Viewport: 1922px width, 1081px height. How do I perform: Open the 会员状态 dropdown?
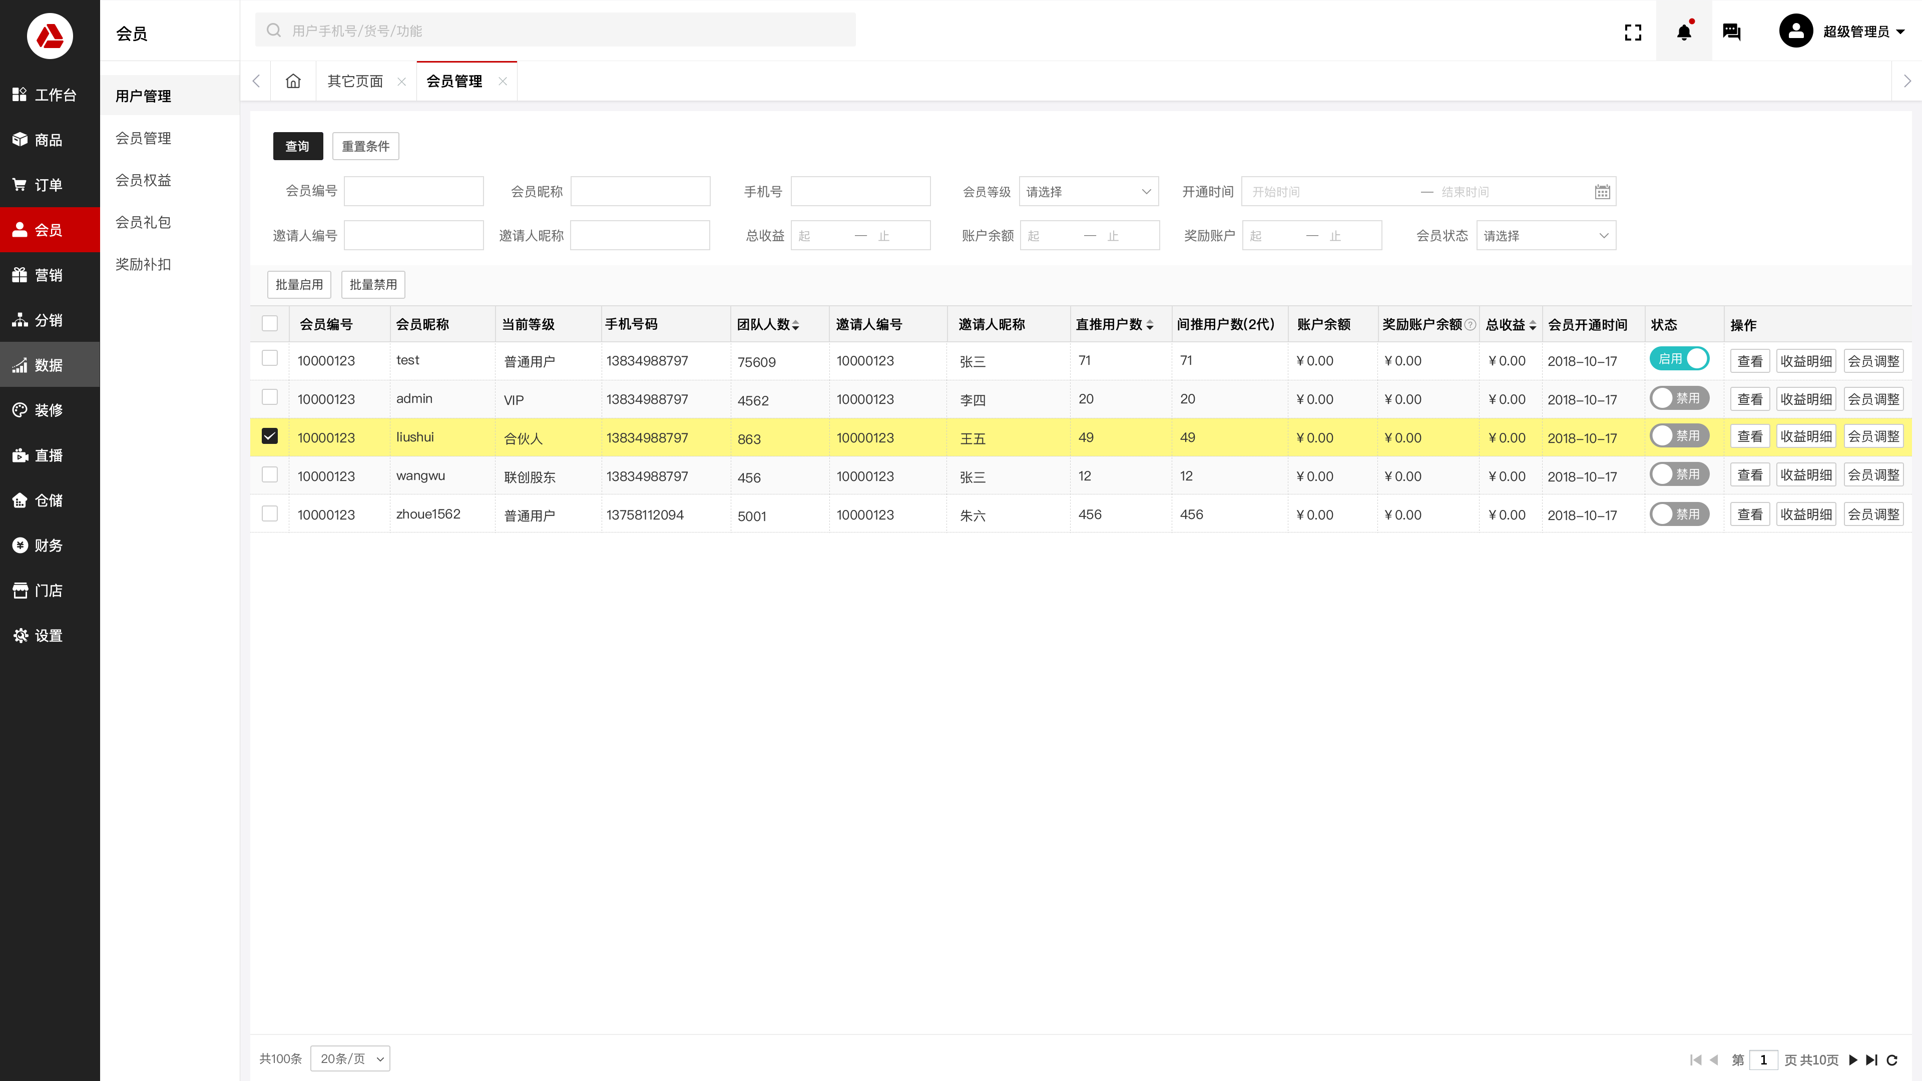pos(1546,236)
